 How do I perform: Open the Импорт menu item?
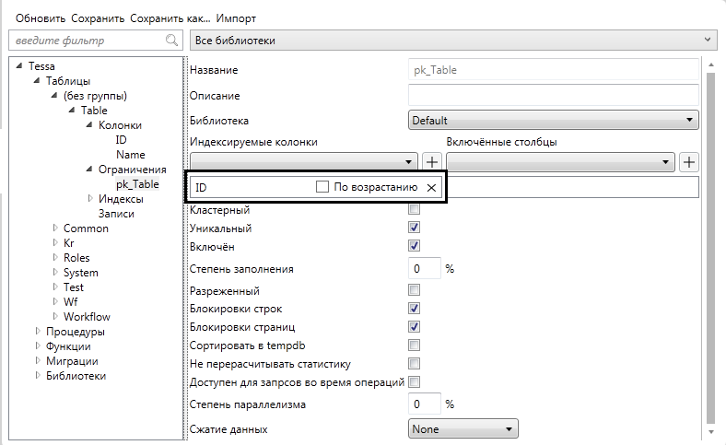[x=236, y=18]
